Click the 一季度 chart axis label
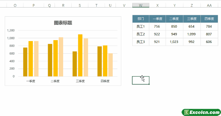The width and height of the screenshot is (221, 116). click(31, 81)
